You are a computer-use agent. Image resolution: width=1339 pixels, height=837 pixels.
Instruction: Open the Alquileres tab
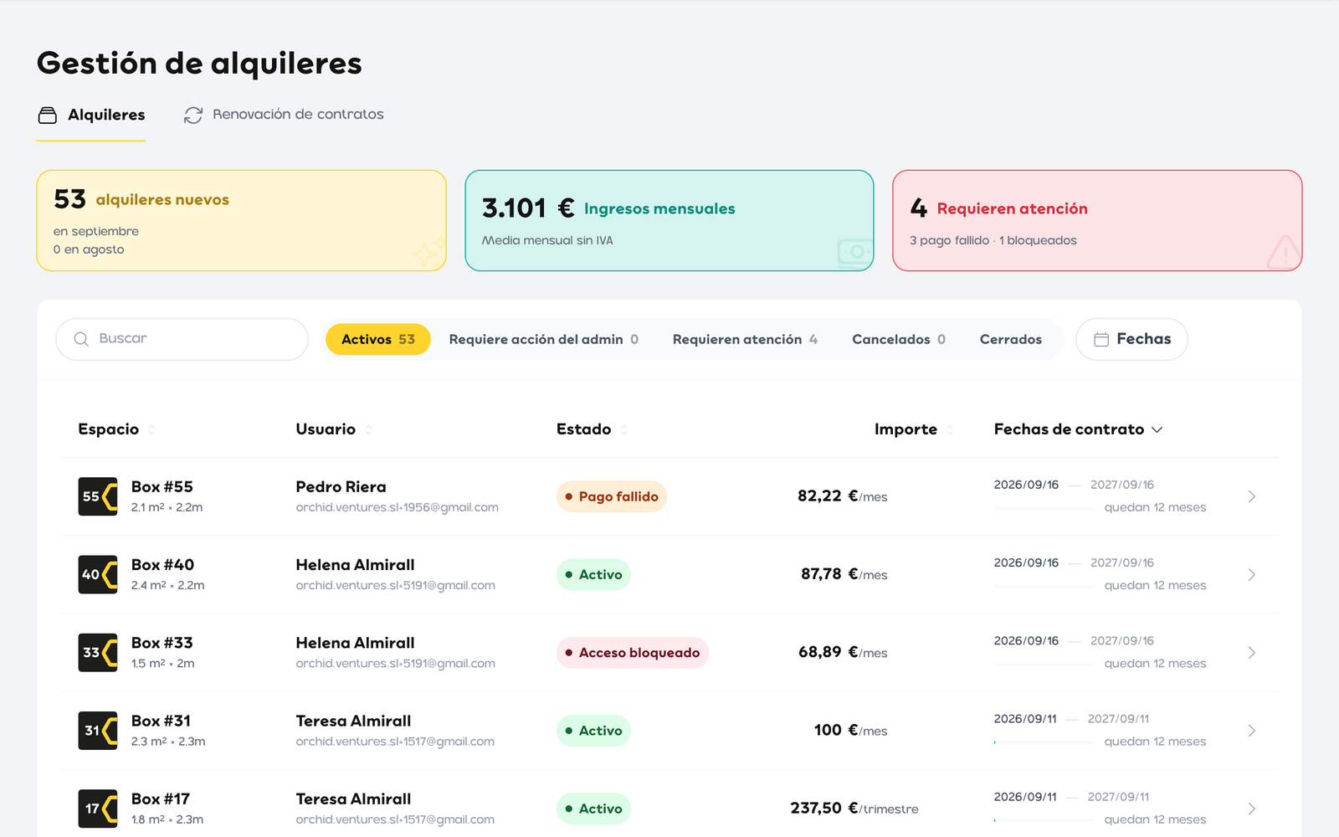(x=91, y=115)
